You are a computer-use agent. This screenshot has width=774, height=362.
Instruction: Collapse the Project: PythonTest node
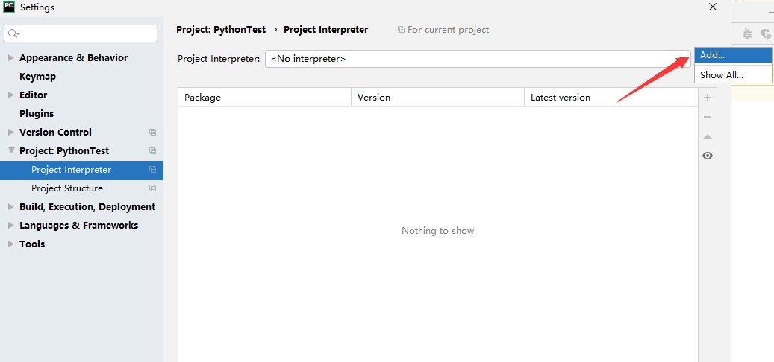(x=10, y=151)
